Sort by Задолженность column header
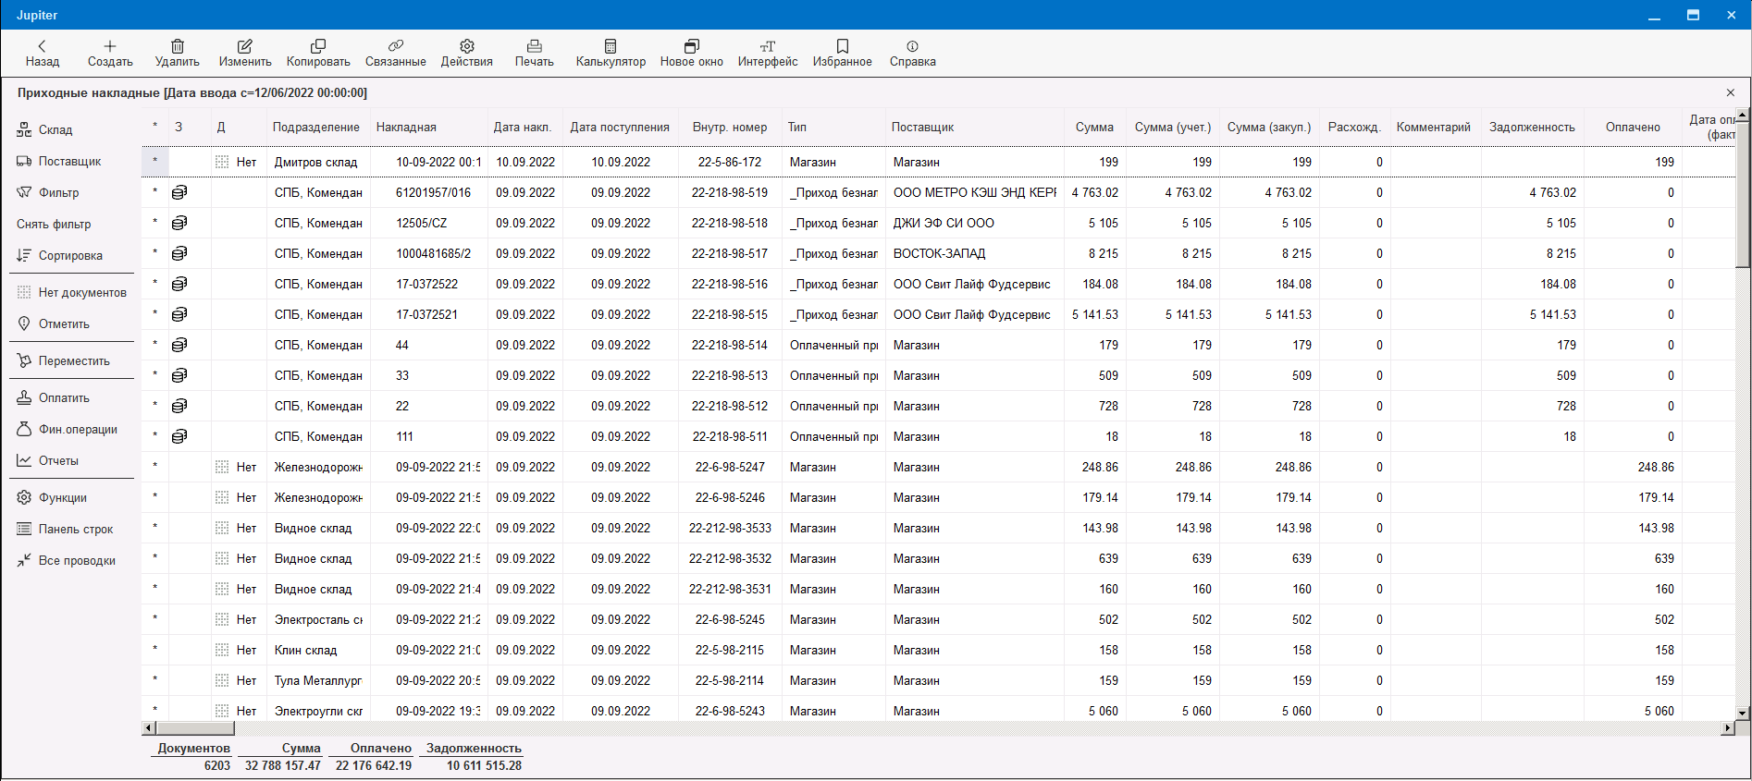The image size is (1752, 781). click(x=1532, y=128)
